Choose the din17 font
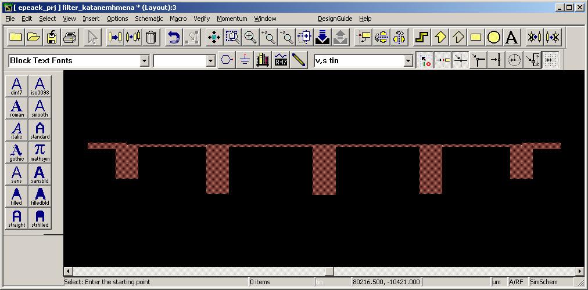 point(17,86)
